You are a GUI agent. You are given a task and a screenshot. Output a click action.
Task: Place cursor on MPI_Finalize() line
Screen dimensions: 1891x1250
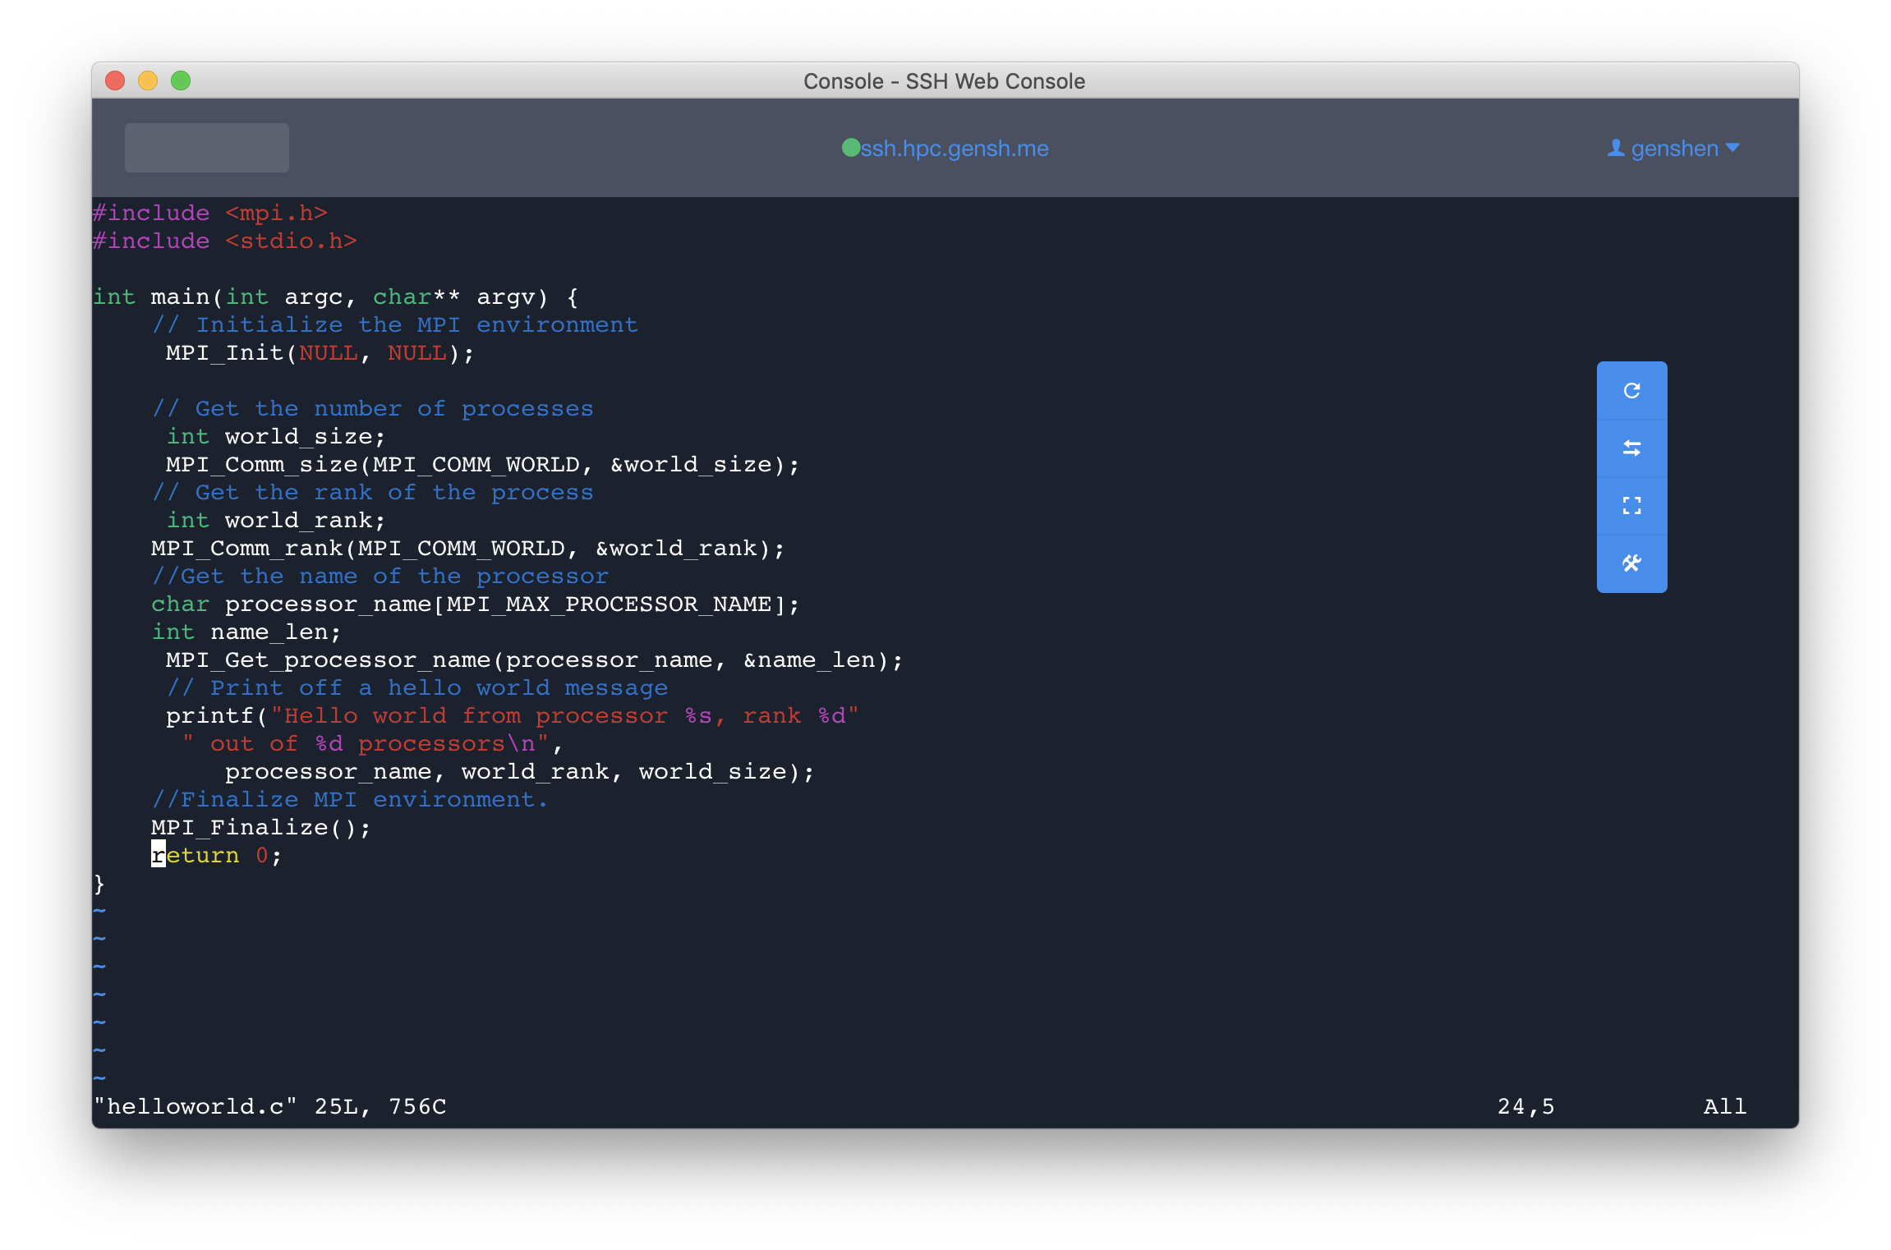(x=260, y=828)
